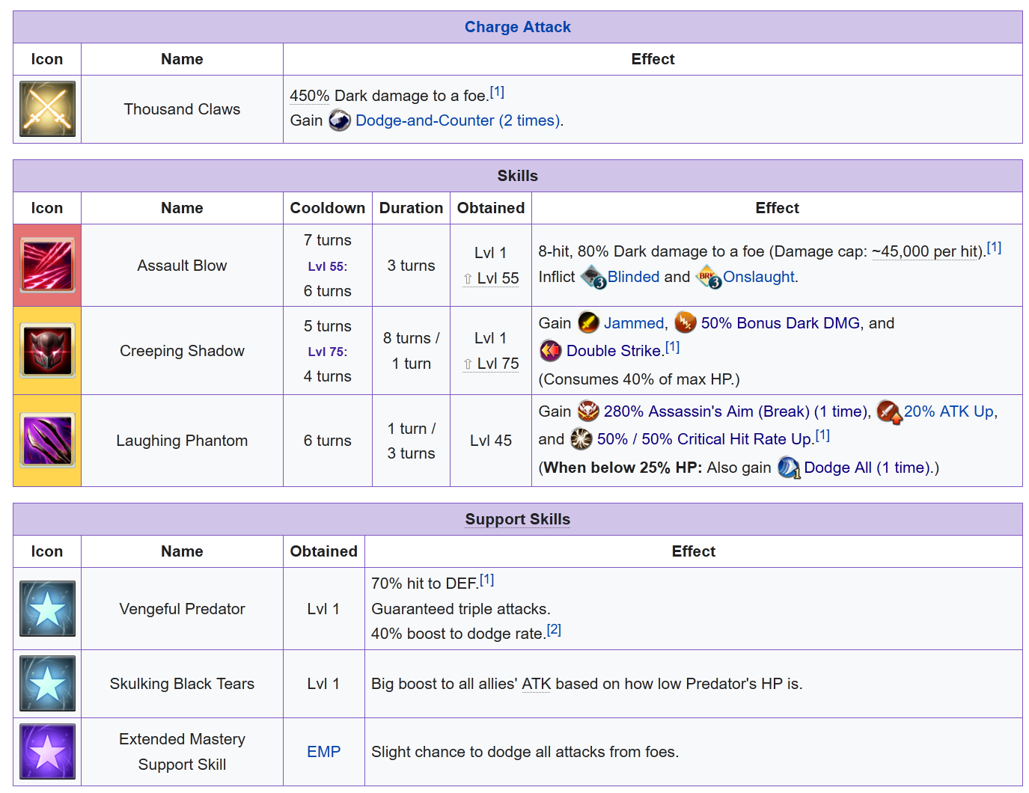Click the 'When below 25% HP:' bold text

pos(623,468)
